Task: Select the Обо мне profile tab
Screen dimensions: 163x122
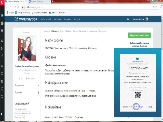Action: (55, 31)
